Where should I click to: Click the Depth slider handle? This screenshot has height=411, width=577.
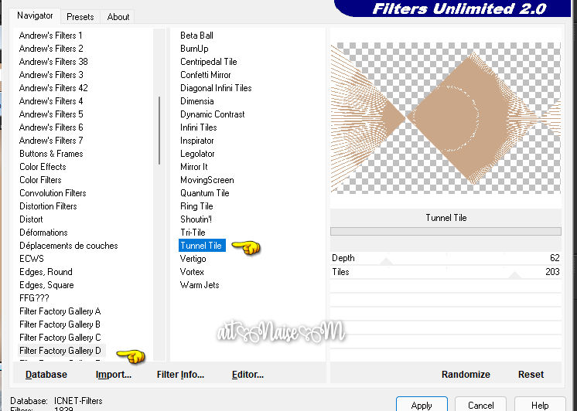pyautogui.click(x=387, y=261)
